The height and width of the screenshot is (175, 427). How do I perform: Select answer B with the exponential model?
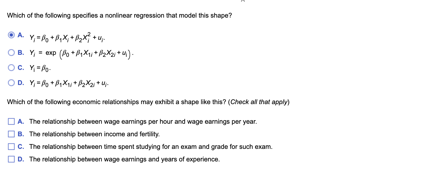tap(11, 52)
